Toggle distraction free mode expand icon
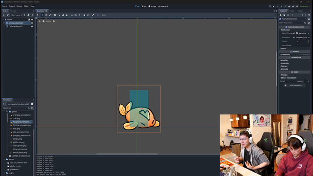 pyautogui.click(x=275, y=11)
